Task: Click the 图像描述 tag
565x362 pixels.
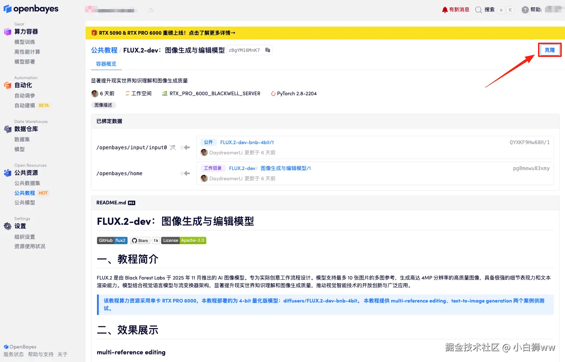Action: pyautogui.click(x=104, y=105)
